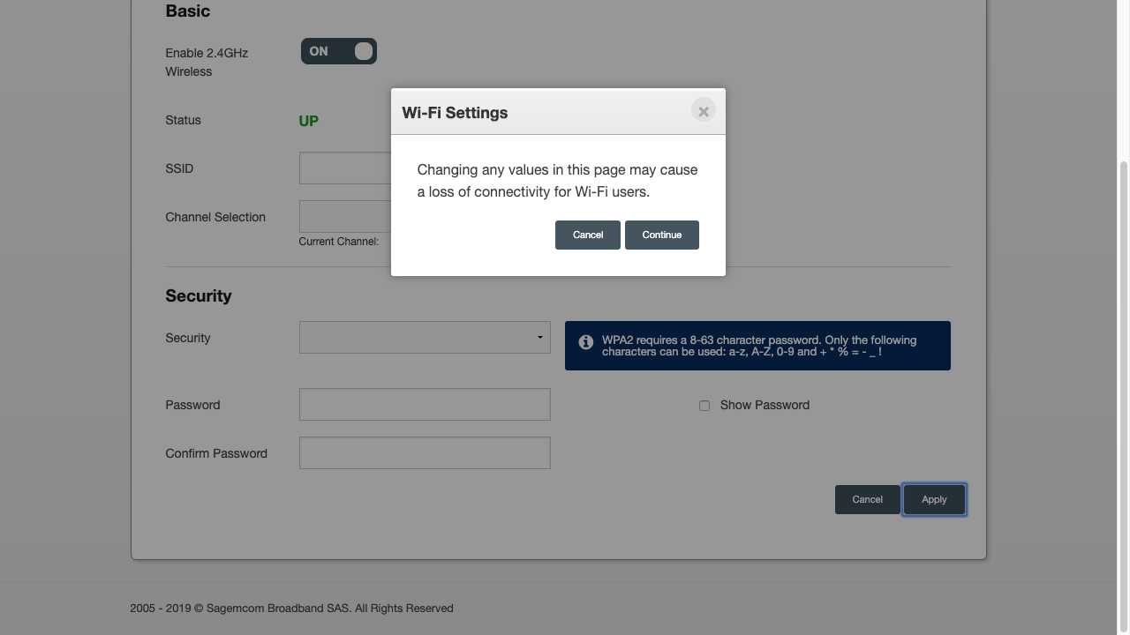This screenshot has width=1130, height=635.
Task: Apply the wireless security settings
Action: click(934, 499)
